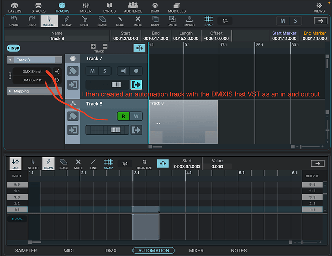Screen dimensions: 332x256
Task: Click the Redo tool
Action: pyautogui.click(x=32, y=21)
